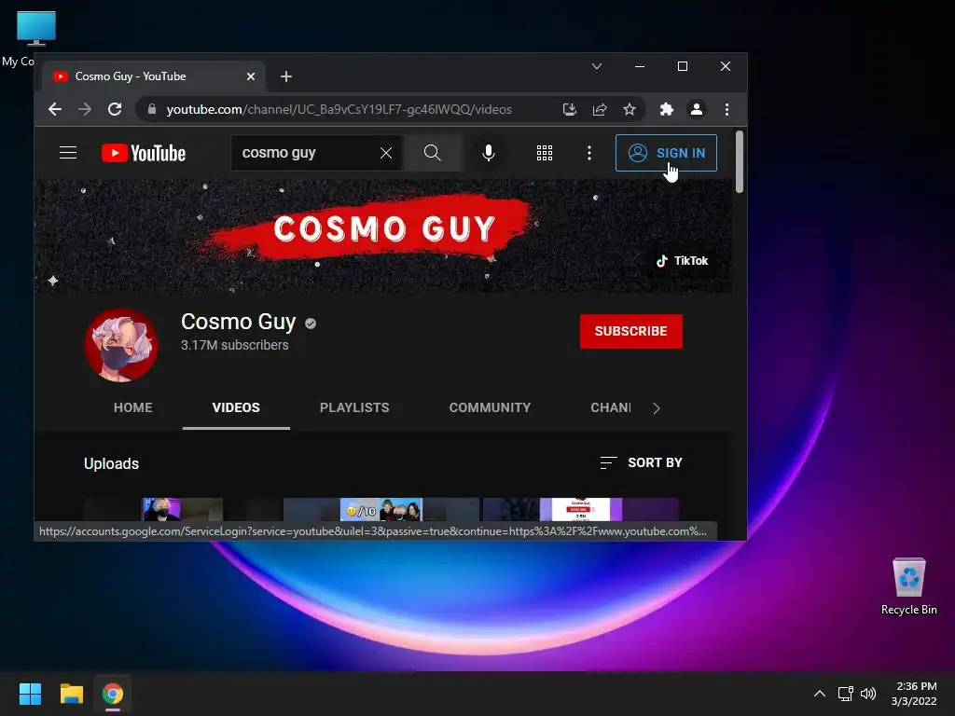
Task: Select Recycle Bin desktop icon
Action: point(908,587)
